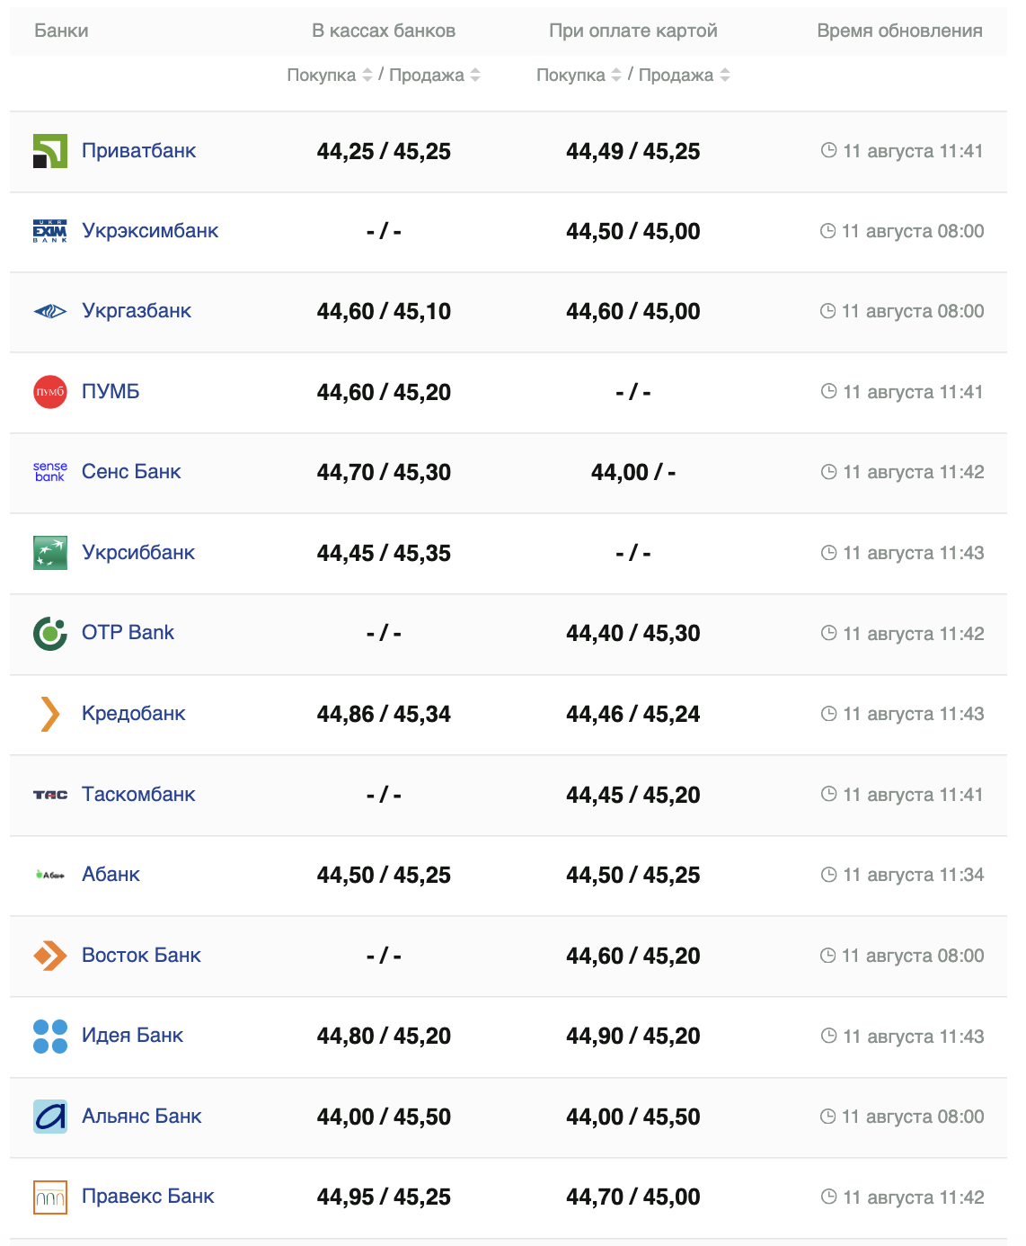Open the Таскомбанк bank link
Viewport: 1026px width, 1246px height.
(138, 795)
